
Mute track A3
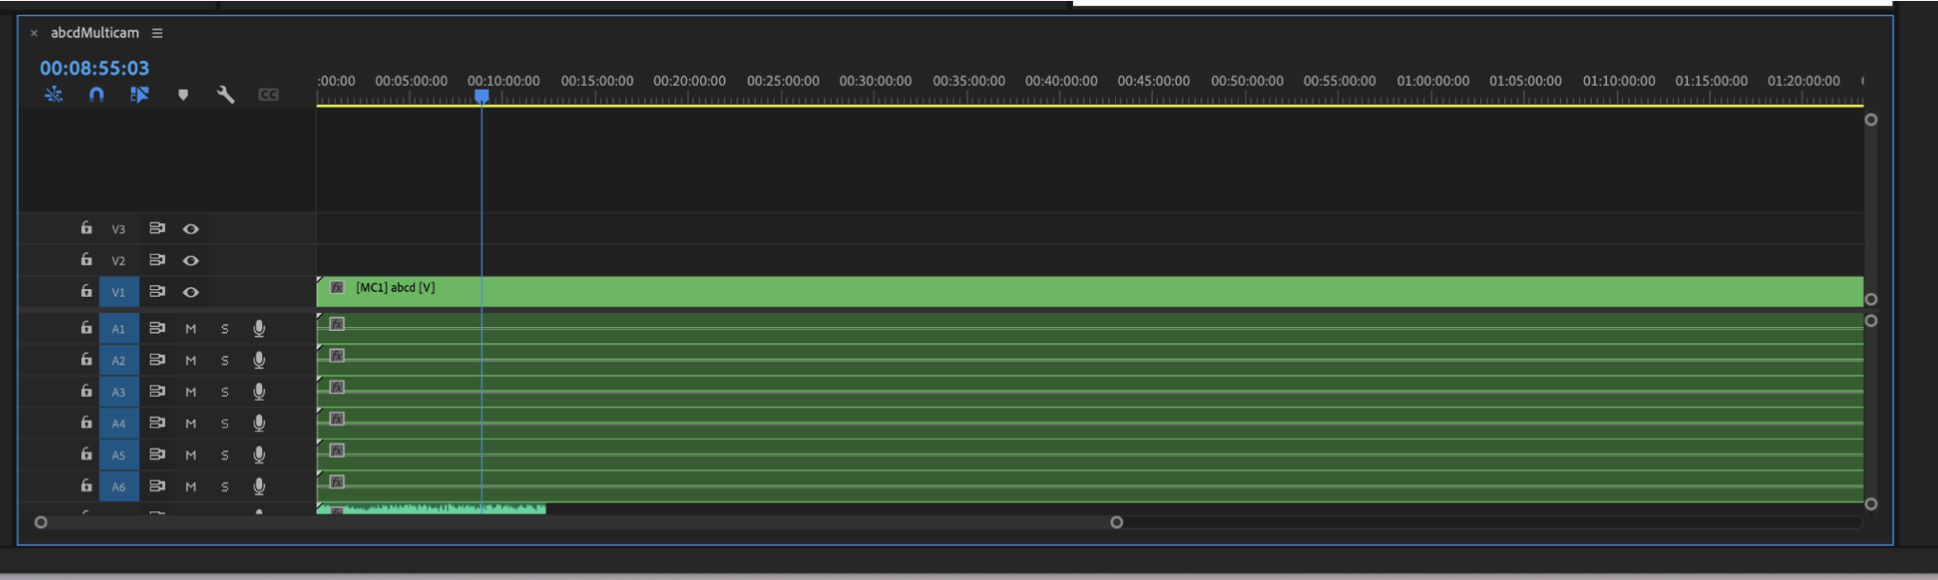191,392
